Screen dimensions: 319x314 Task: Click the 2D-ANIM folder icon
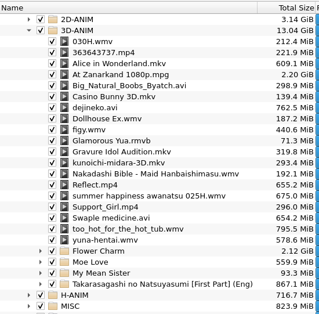point(53,20)
